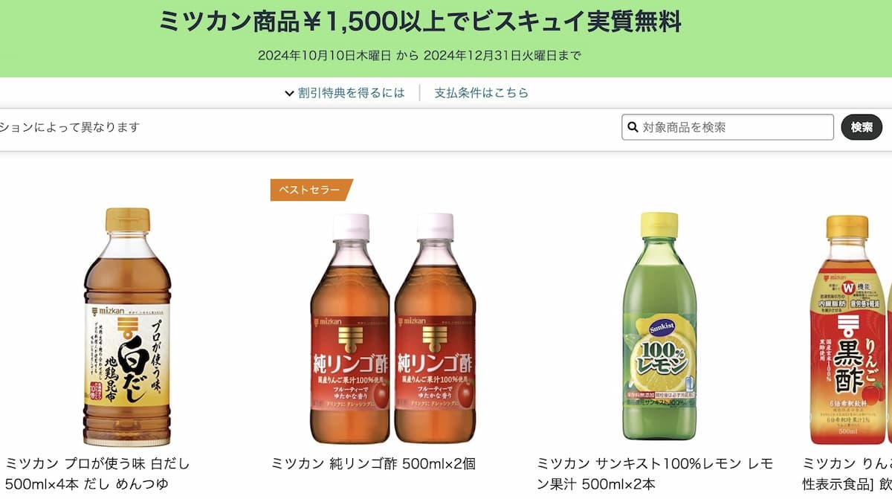Expand the 割引特典を得るには chevron
Viewport: 892px width, 499px height.
289,93
